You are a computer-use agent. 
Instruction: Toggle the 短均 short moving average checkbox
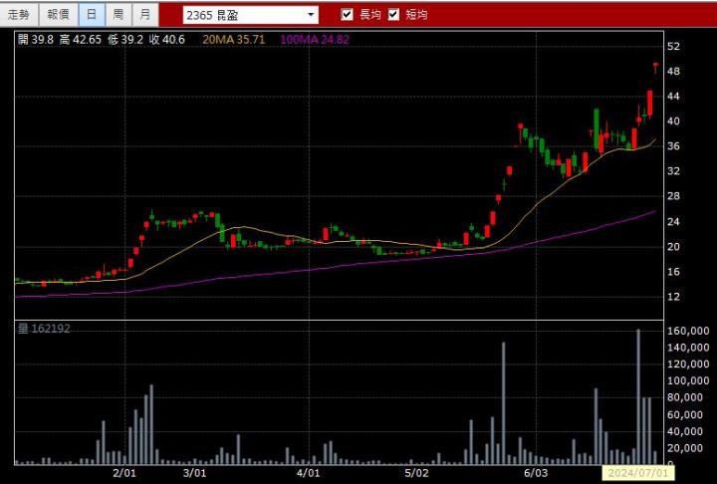click(393, 15)
